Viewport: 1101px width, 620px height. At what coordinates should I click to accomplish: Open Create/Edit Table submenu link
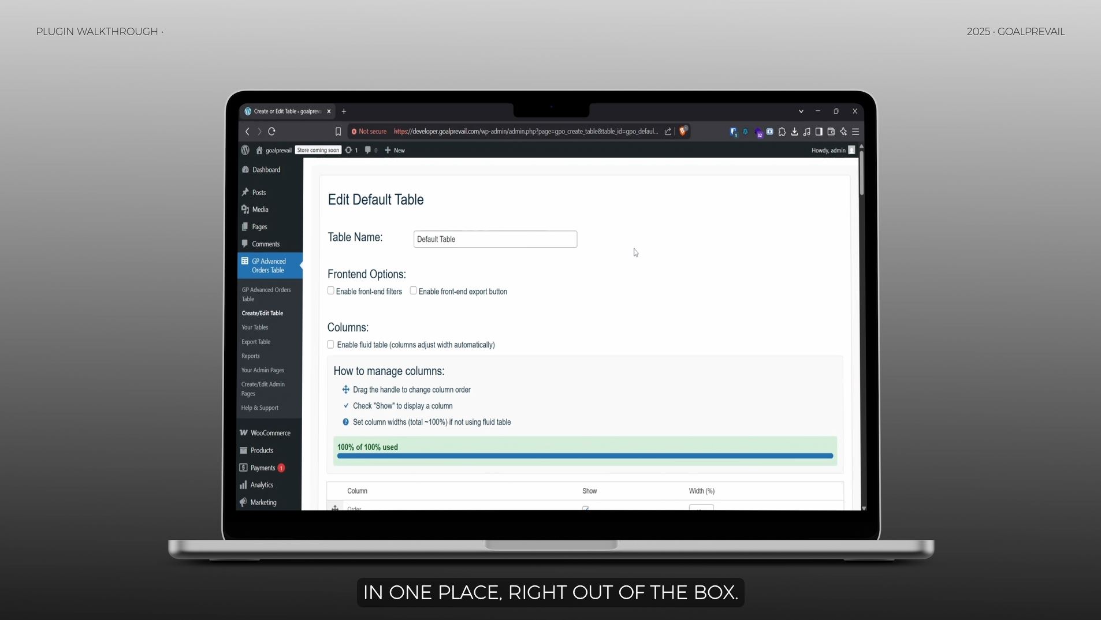262,313
